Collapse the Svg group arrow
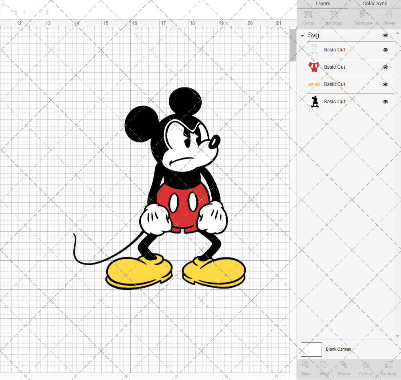The image size is (401, 380). tap(302, 36)
